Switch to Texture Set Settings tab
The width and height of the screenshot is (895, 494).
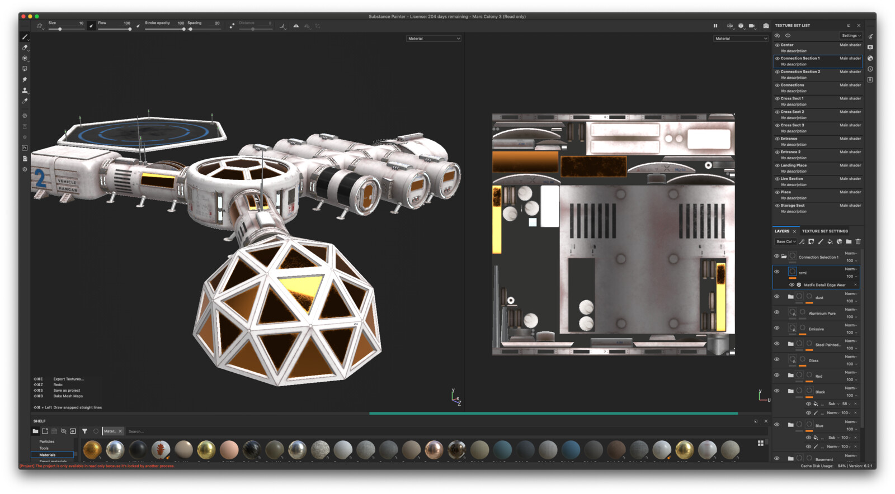click(825, 231)
